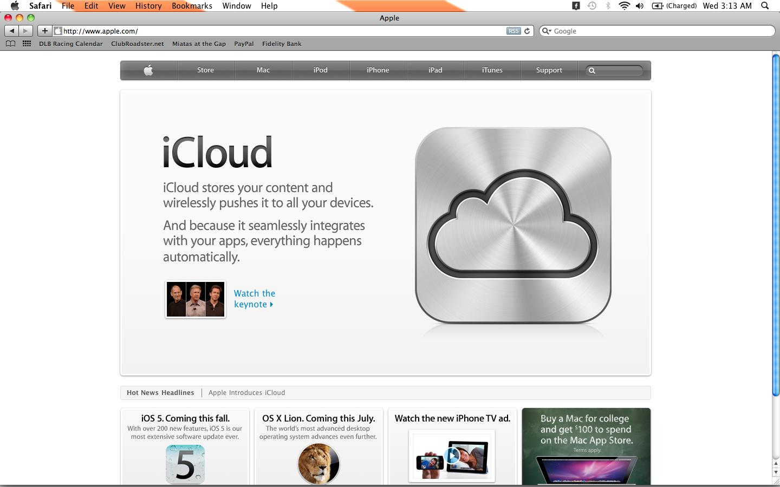This screenshot has height=487, width=780.
Task: Open the History menu
Action: pos(148,5)
